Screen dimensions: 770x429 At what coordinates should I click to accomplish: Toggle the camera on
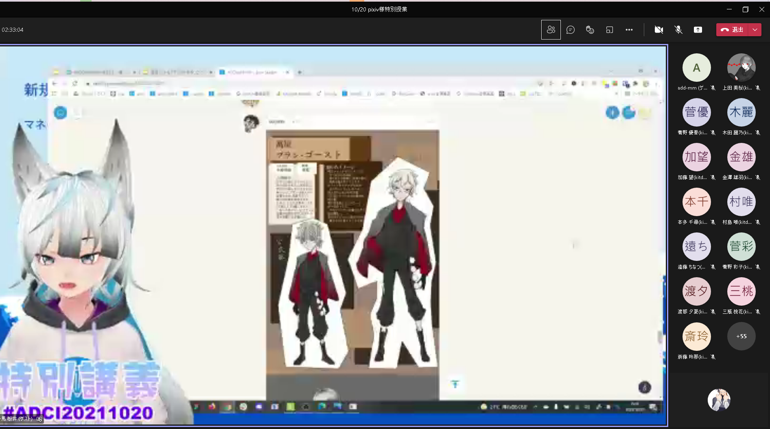[x=659, y=30]
